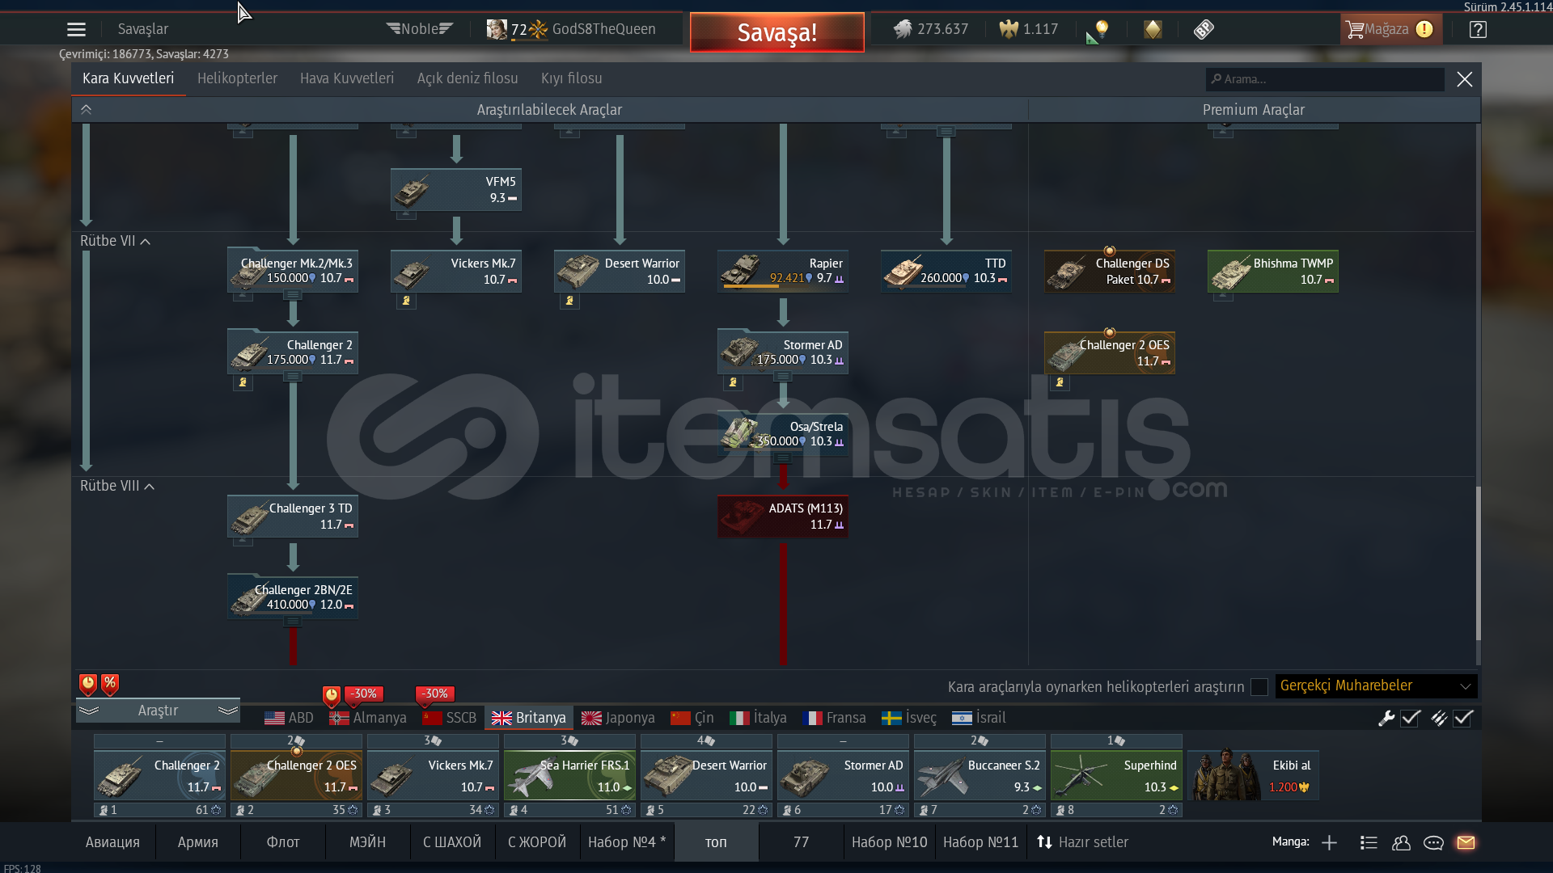Select the Rapier vehicle being researched
The height and width of the screenshot is (873, 1553).
pyautogui.click(x=783, y=272)
